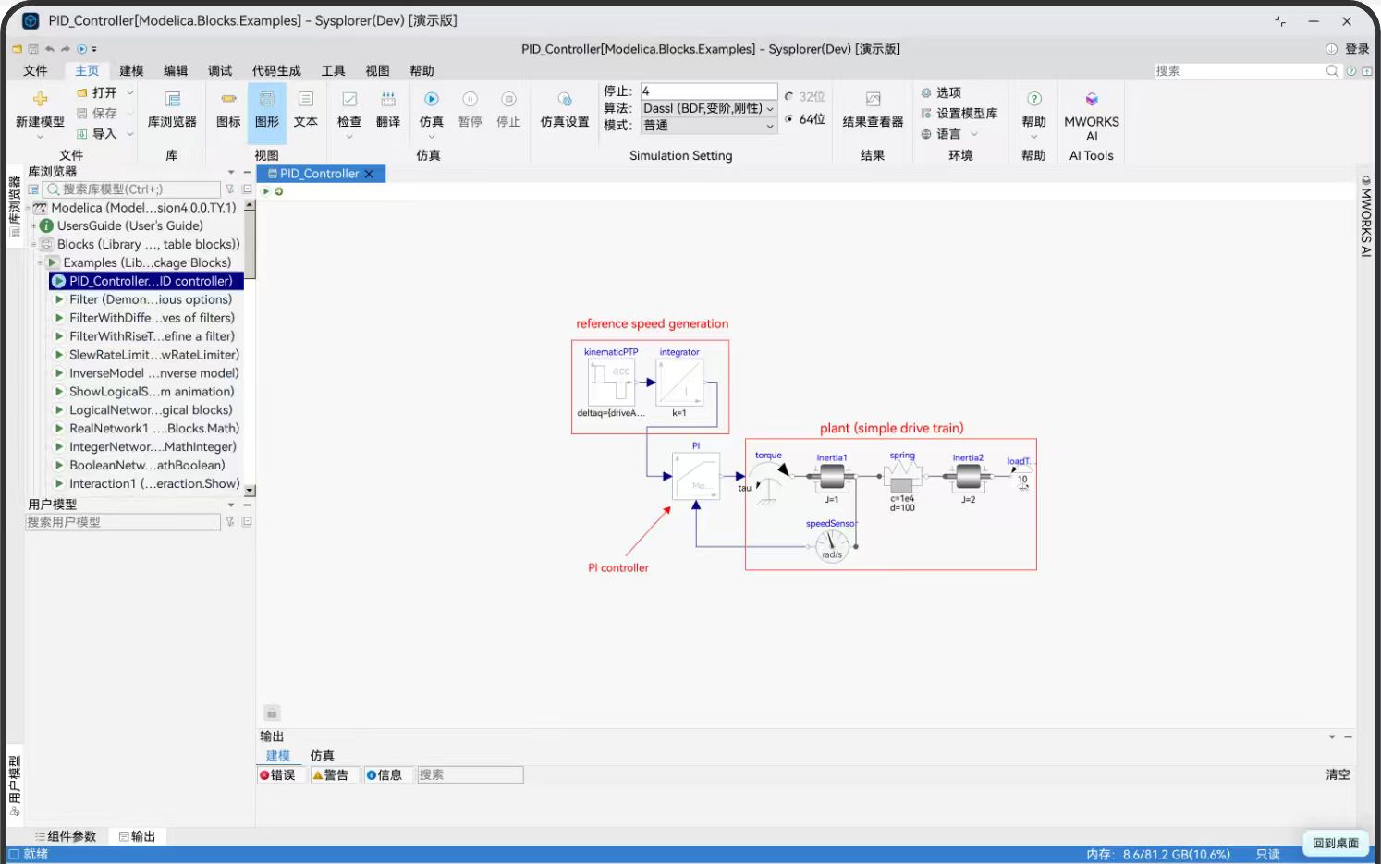Click the green circle icon under the PID_Controller tab

(278, 191)
